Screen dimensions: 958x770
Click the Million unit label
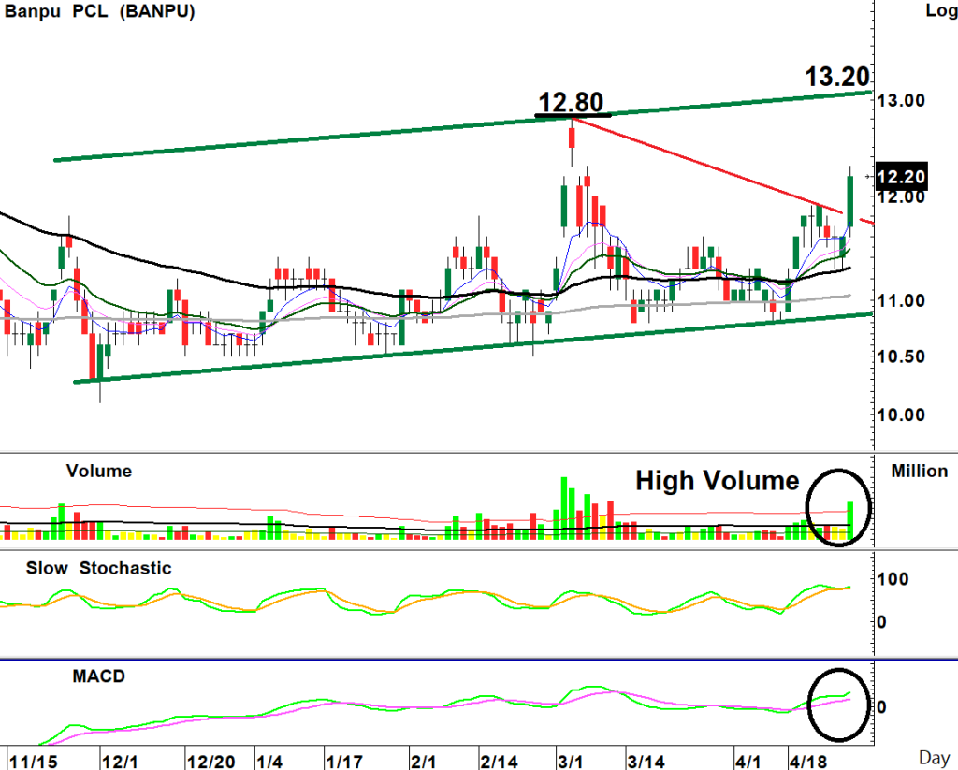pos(920,472)
